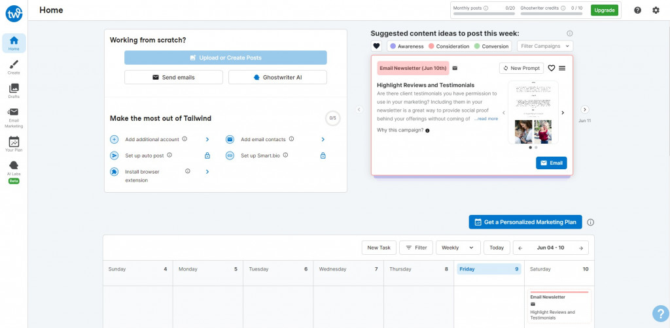Image resolution: width=670 pixels, height=328 pixels.
Task: Click lock icon beside Set up auto post
Action: click(207, 156)
